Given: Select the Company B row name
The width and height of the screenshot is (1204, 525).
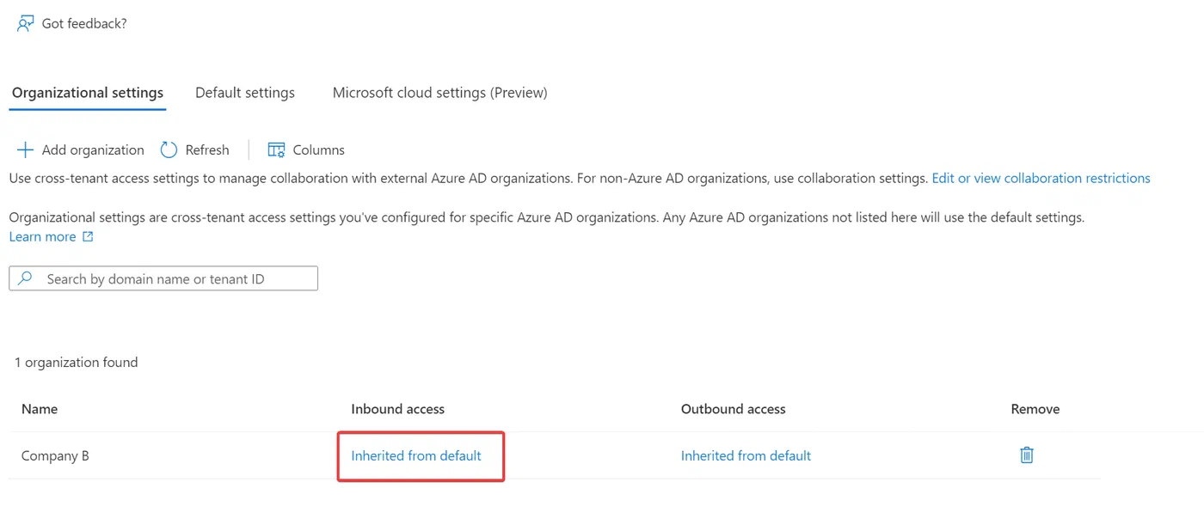Looking at the screenshot, I should pyautogui.click(x=55, y=455).
